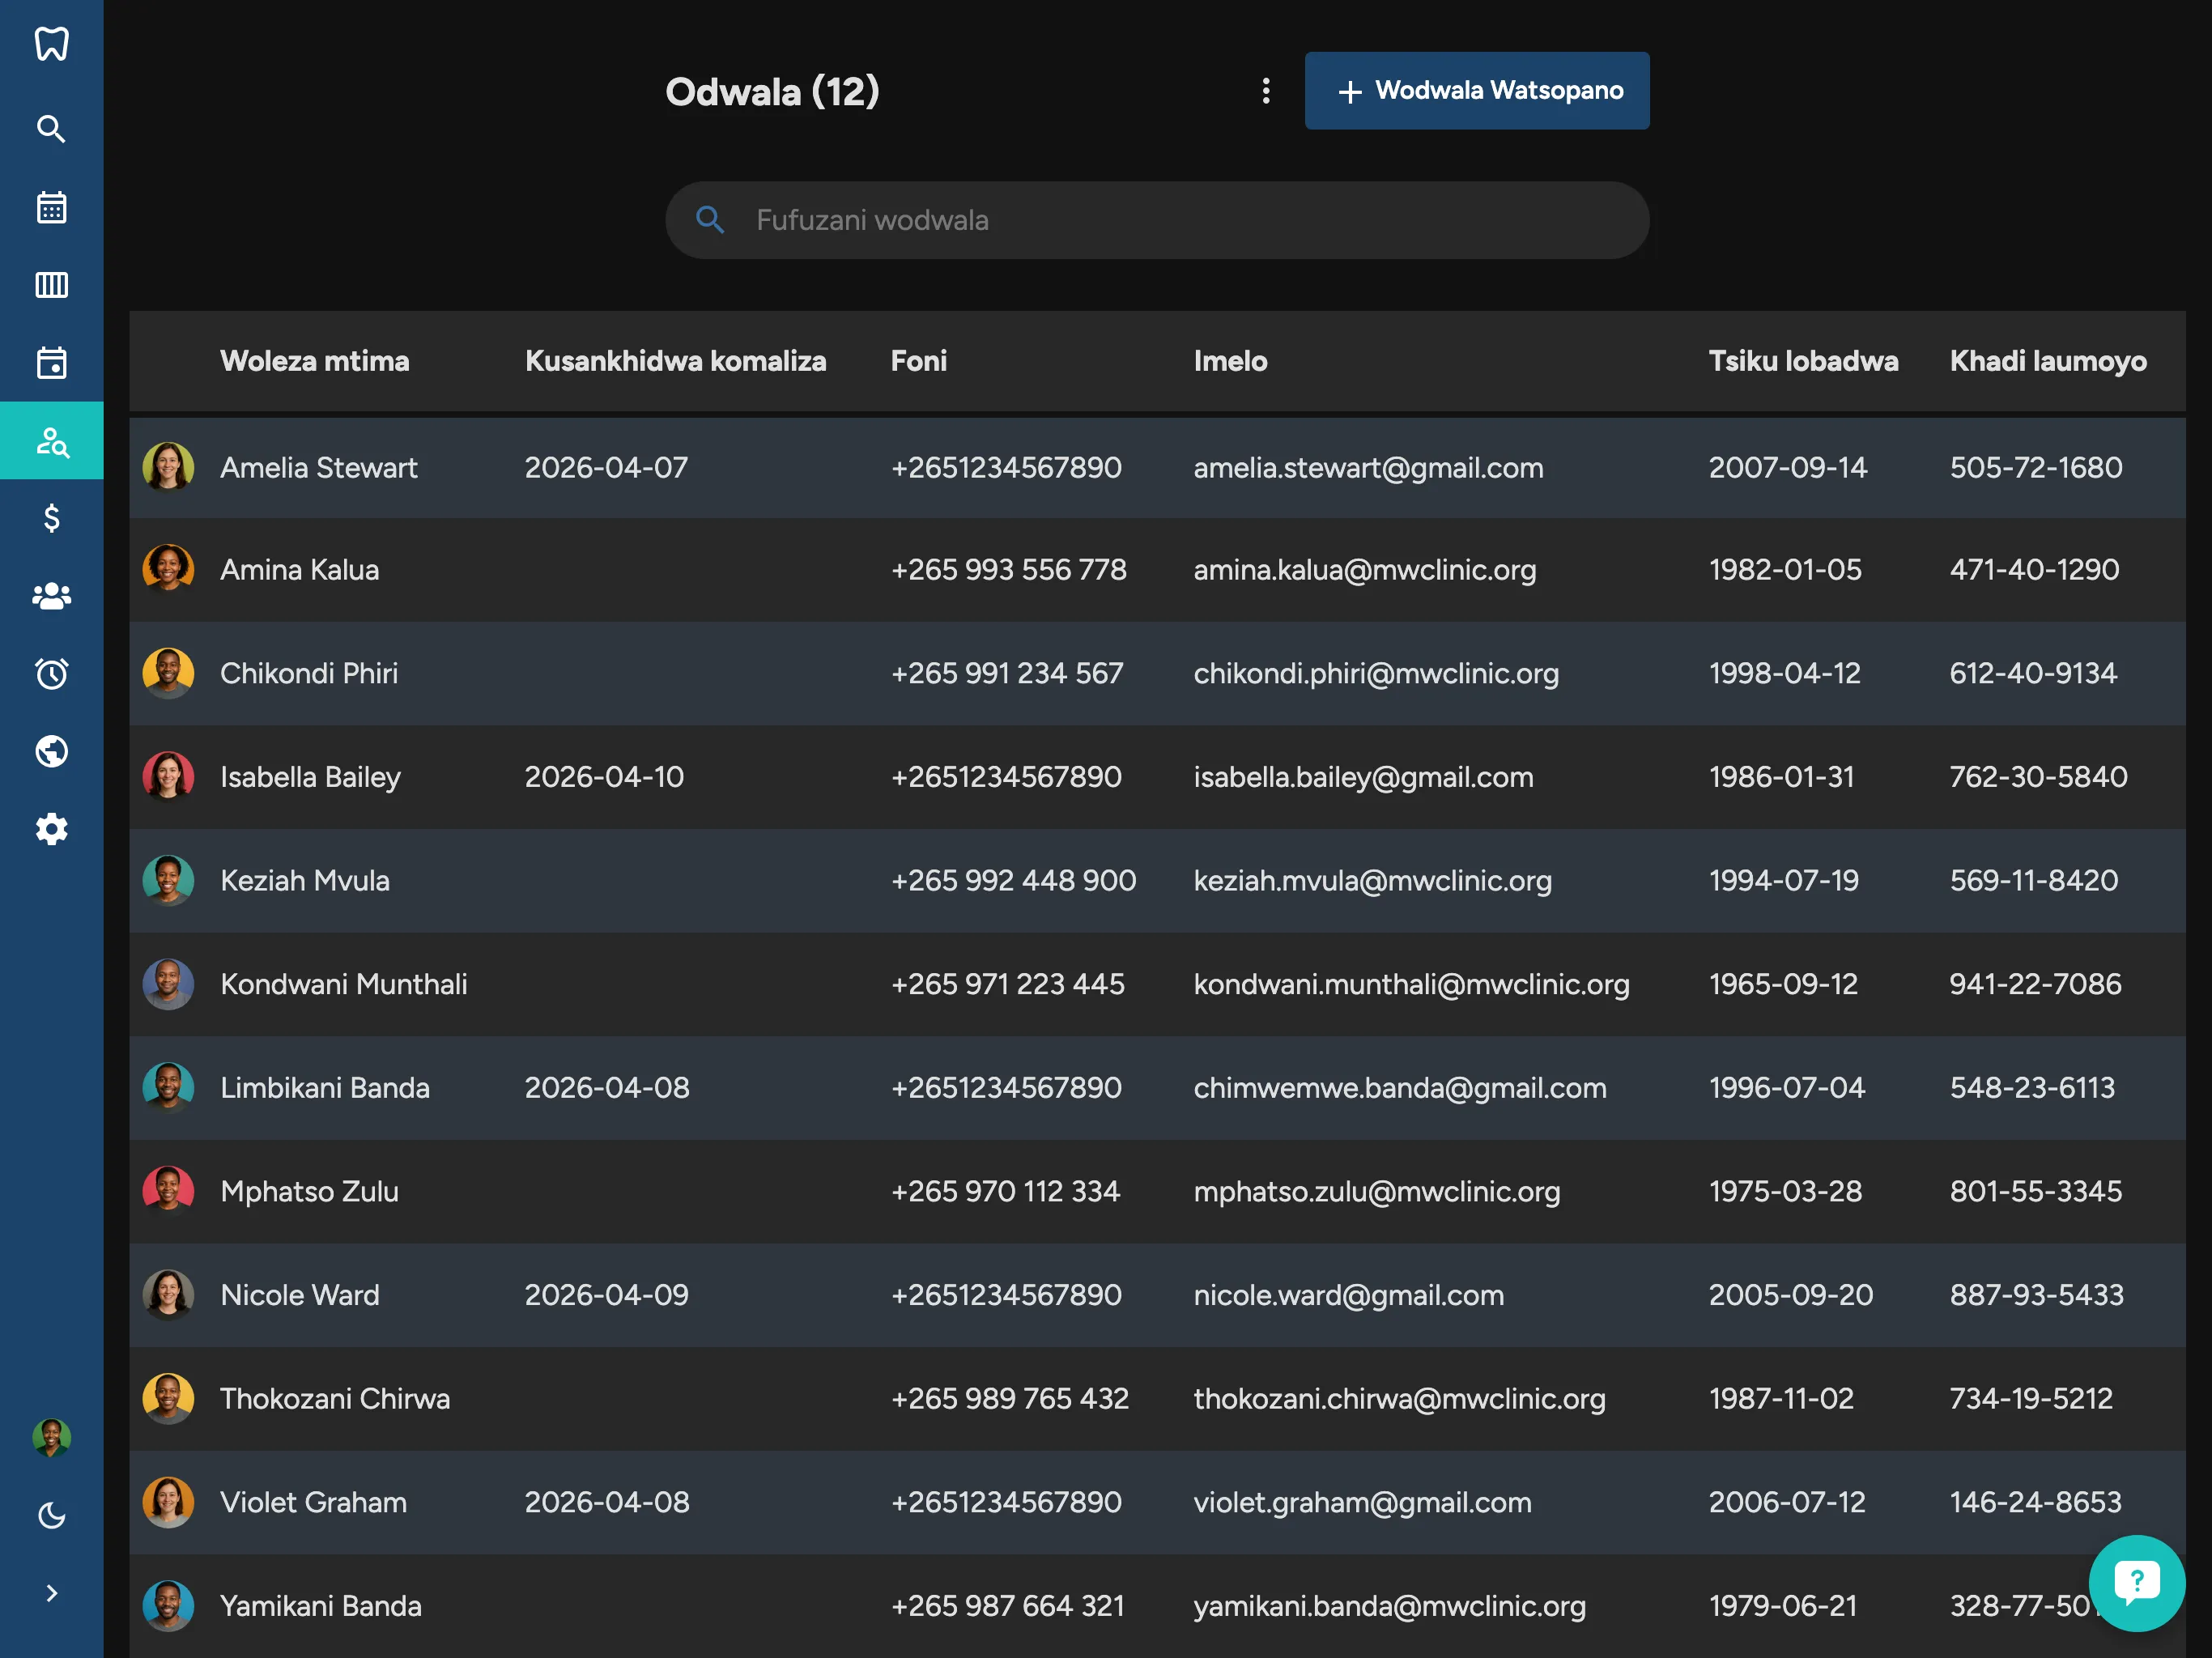Open the event calendar sidebar item
Viewport: 2212px width, 1658px height.
coord(51,363)
